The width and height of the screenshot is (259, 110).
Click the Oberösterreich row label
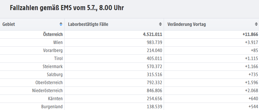click(x=49, y=83)
